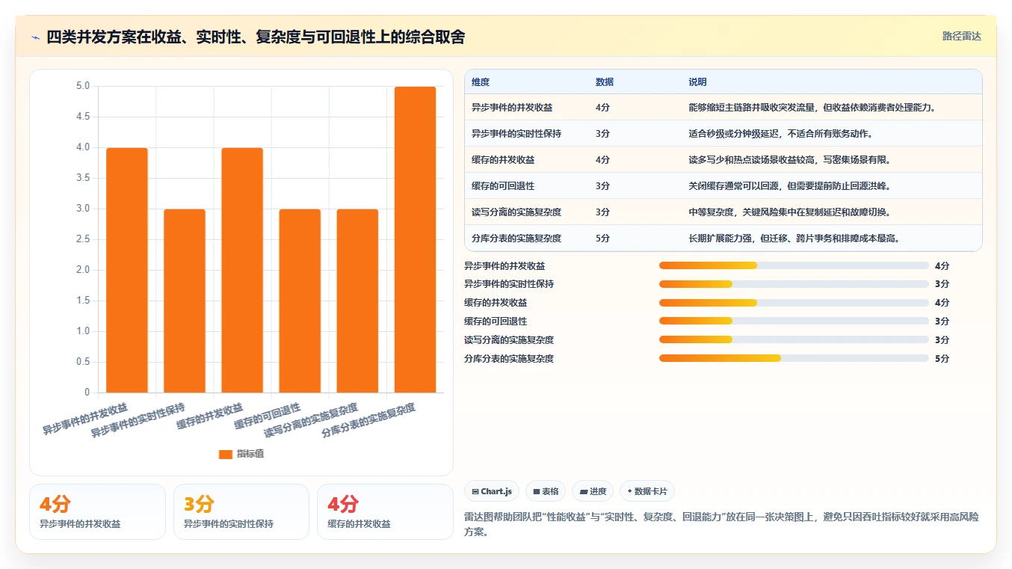Image resolution: width=1012 pixels, height=569 pixels.
Task: Open the red 4分 缓存的并发收益 card
Action: click(385, 511)
